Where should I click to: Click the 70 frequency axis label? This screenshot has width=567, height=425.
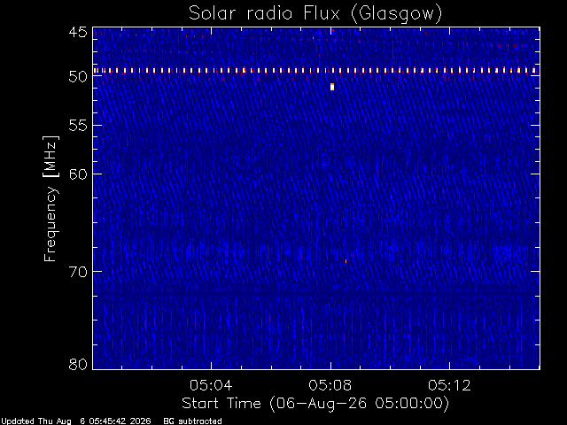pos(79,272)
